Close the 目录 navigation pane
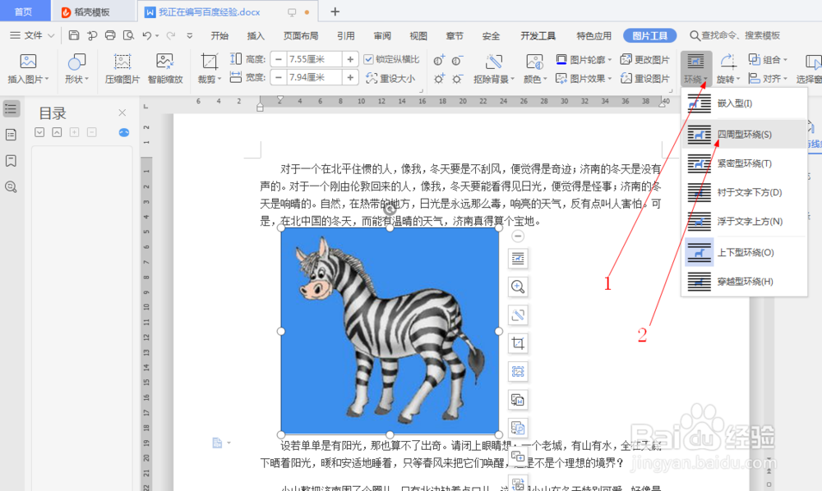 [122, 112]
